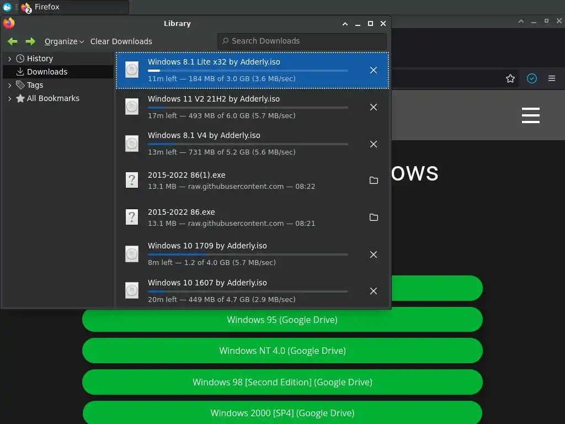Expand the History tree node
565x424 pixels.
coord(10,59)
